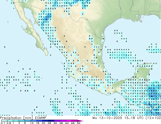
Task: Select the 2–5 mm legend color box
Action: tap(22, 121)
